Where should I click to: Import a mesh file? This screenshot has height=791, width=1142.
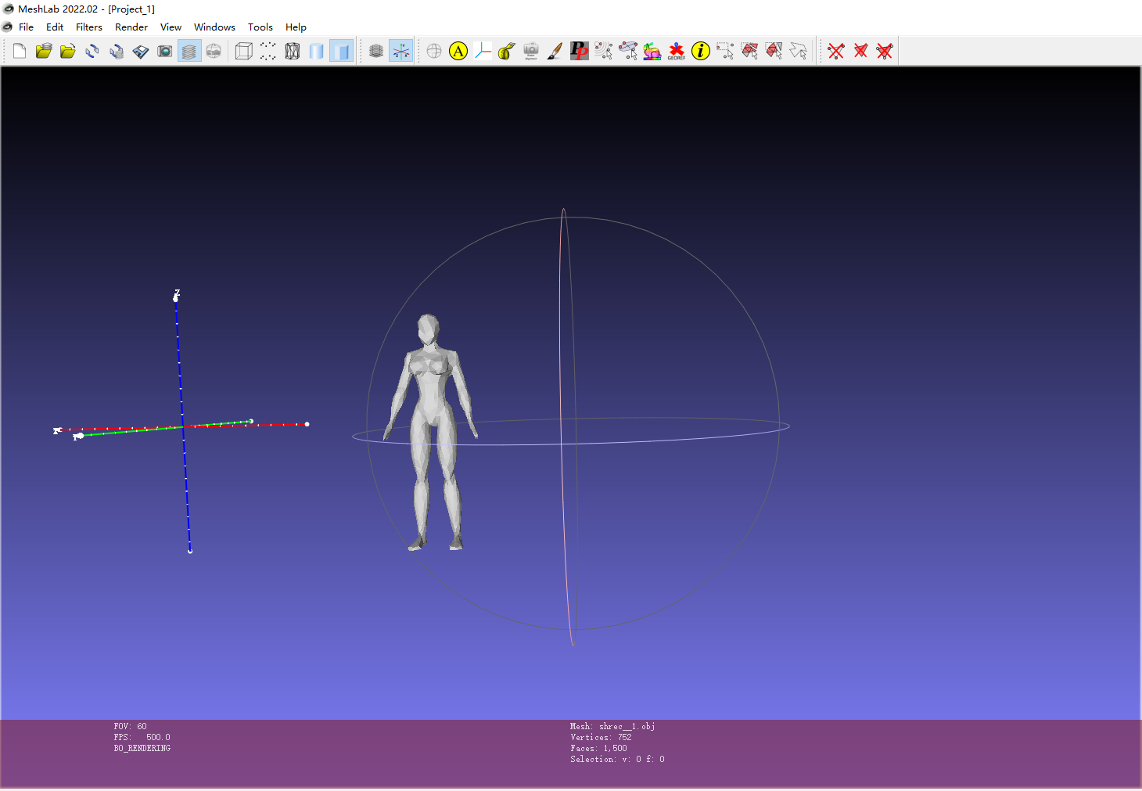[x=68, y=52]
